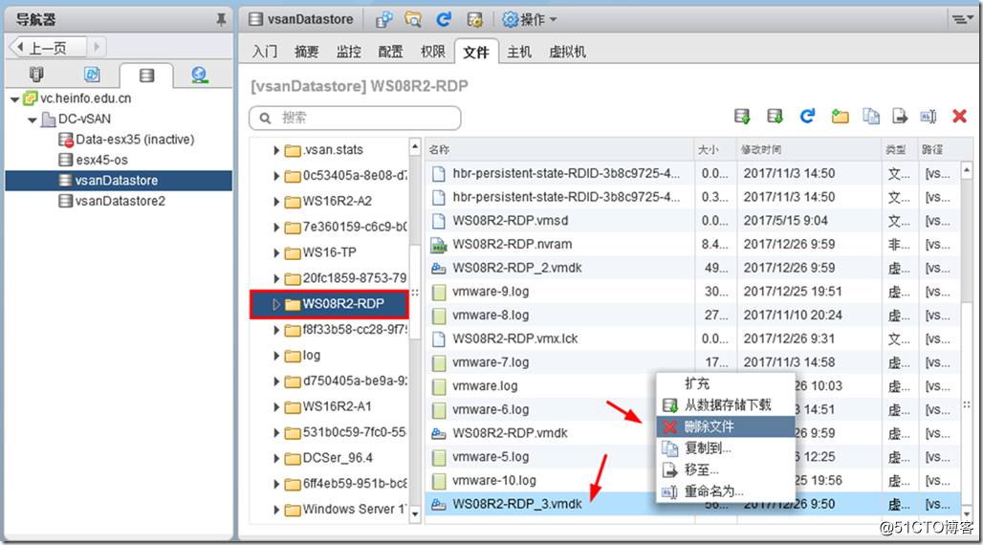983x545 pixels.
Task: Open the 操作 actions dropdown
Action: (x=530, y=19)
